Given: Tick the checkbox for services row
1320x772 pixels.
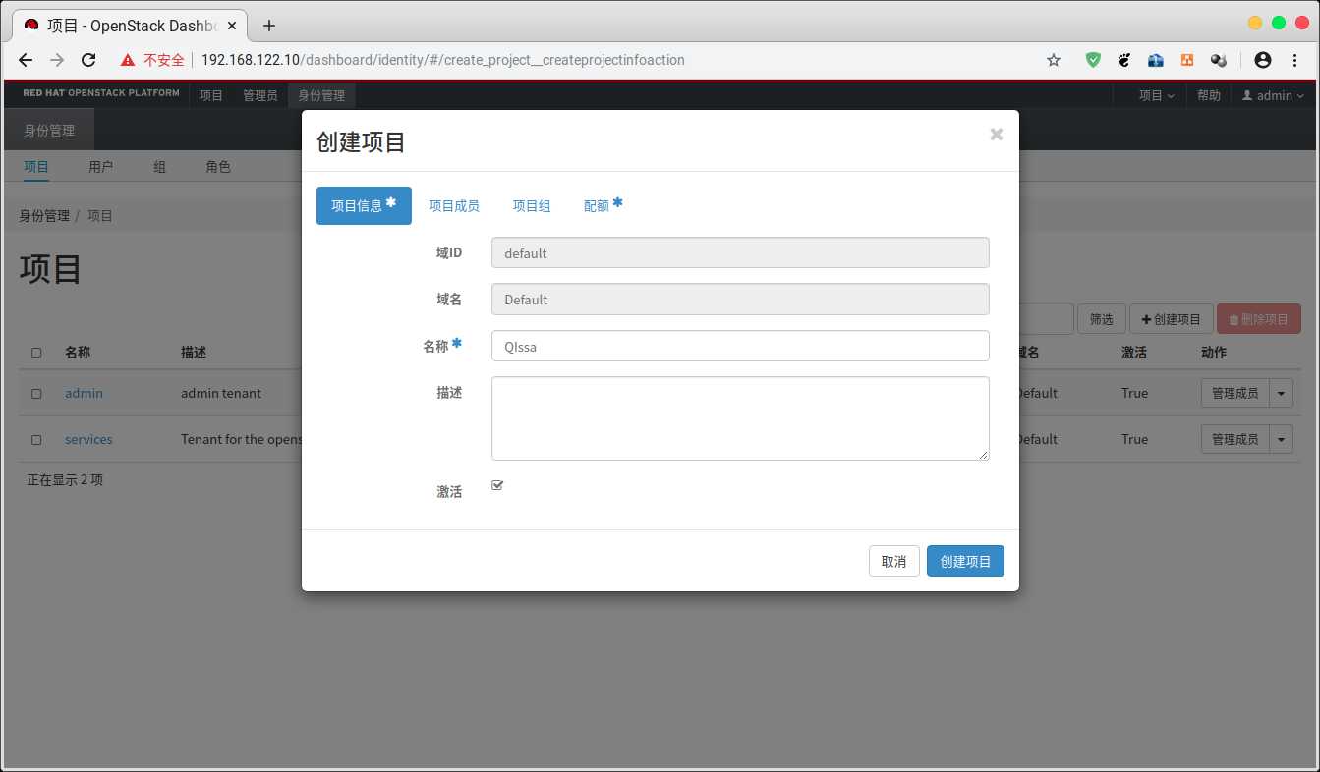Looking at the screenshot, I should tap(36, 440).
